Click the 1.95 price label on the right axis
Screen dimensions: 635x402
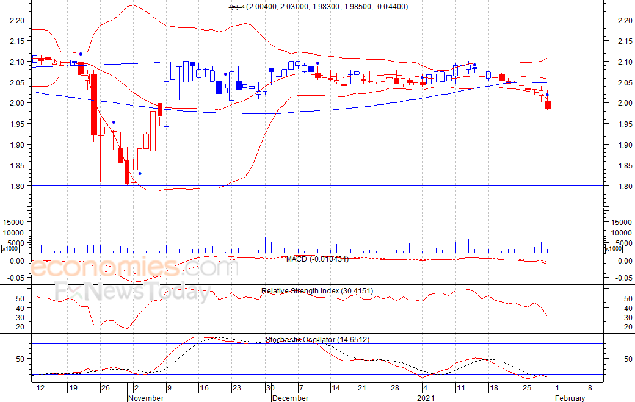pyautogui.click(x=625, y=124)
